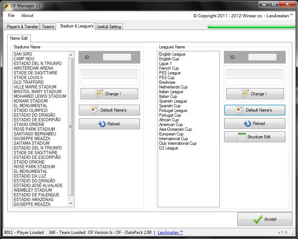
Task: Click Change button in Leagues Name panel
Action: pos(255,94)
